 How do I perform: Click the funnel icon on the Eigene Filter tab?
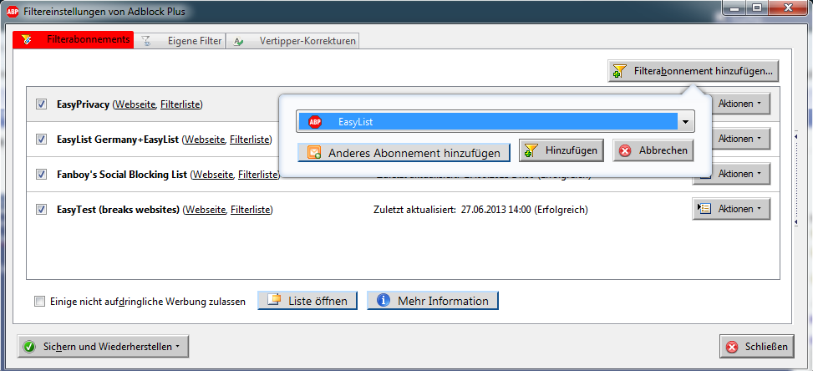pos(146,41)
